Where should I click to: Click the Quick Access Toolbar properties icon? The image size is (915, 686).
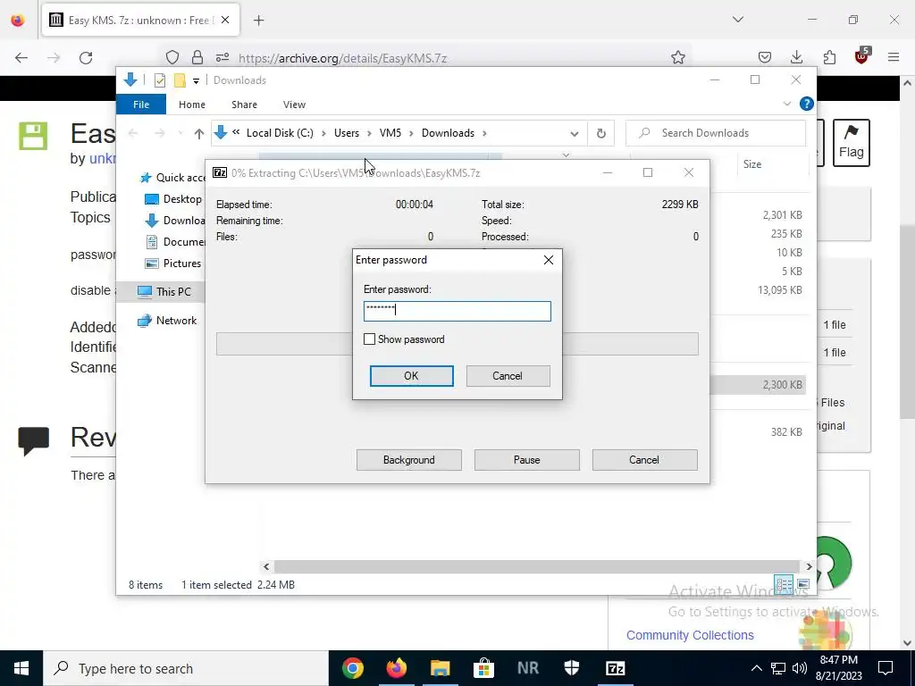159,80
